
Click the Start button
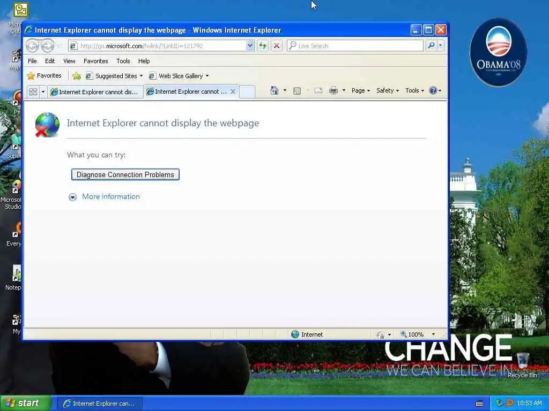point(25,404)
